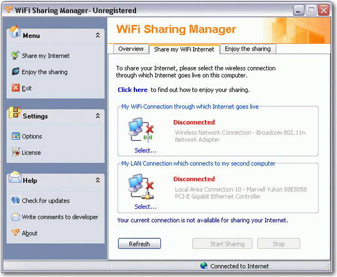Switch to the Overview tab
Screen dimensions: 337x277
pos(131,49)
